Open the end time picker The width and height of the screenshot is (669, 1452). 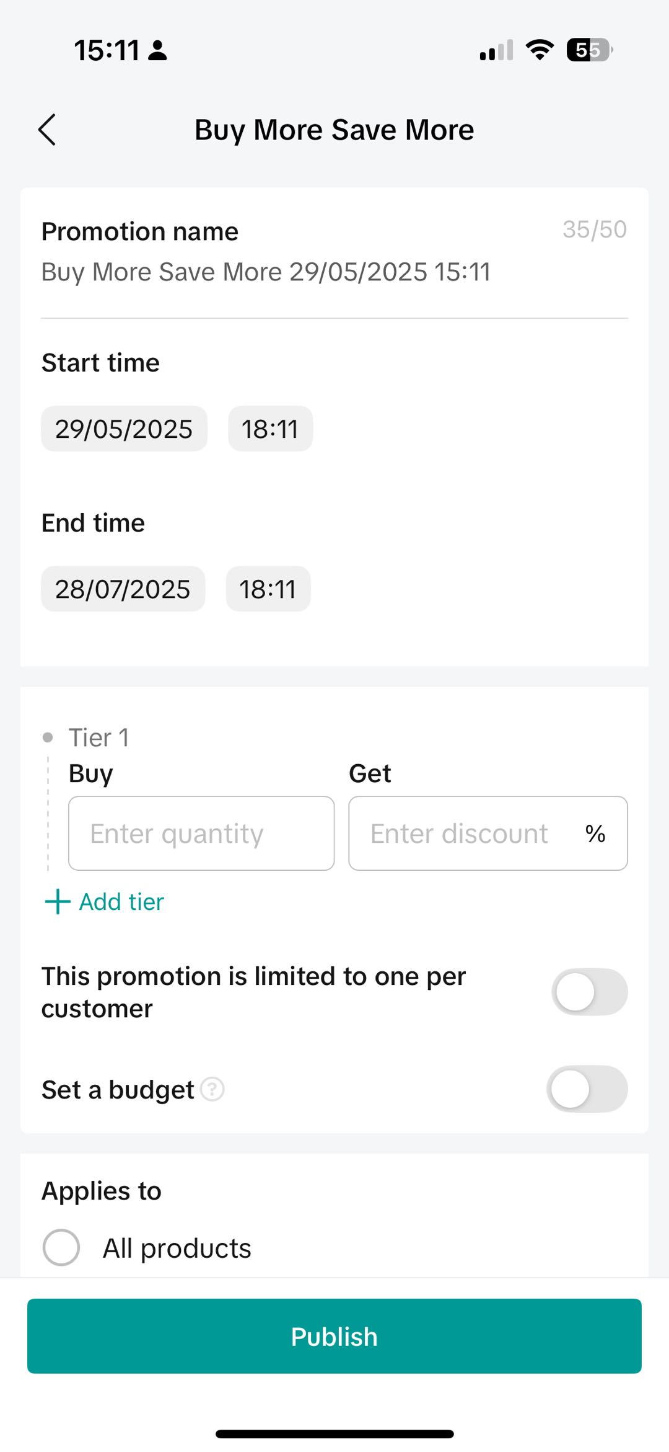pyautogui.click(x=268, y=589)
